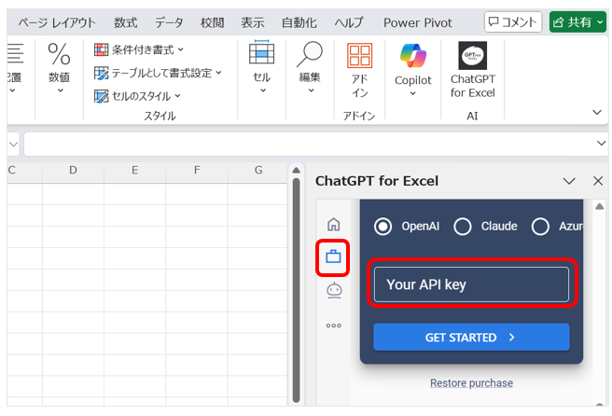Image resolution: width=612 pixels, height=416 pixels.
Task: Open the Data (データ) tab
Action: point(169,23)
